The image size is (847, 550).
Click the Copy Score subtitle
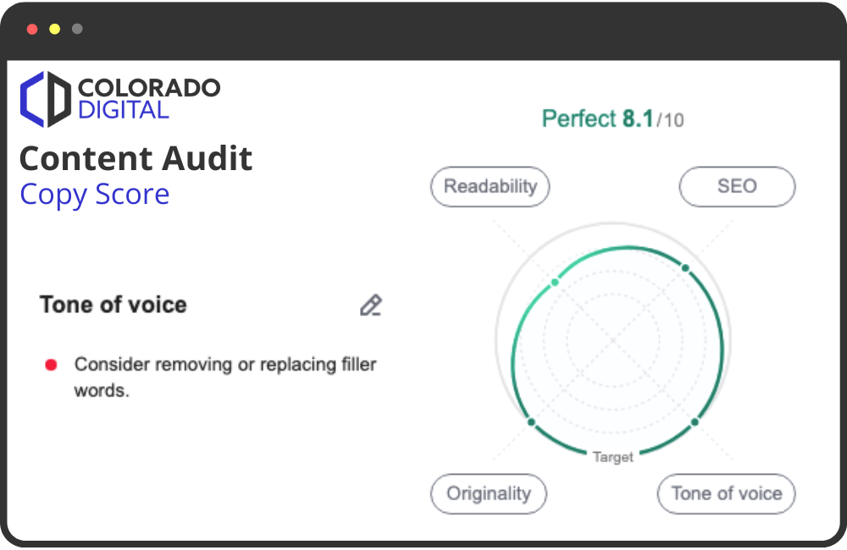tap(95, 195)
